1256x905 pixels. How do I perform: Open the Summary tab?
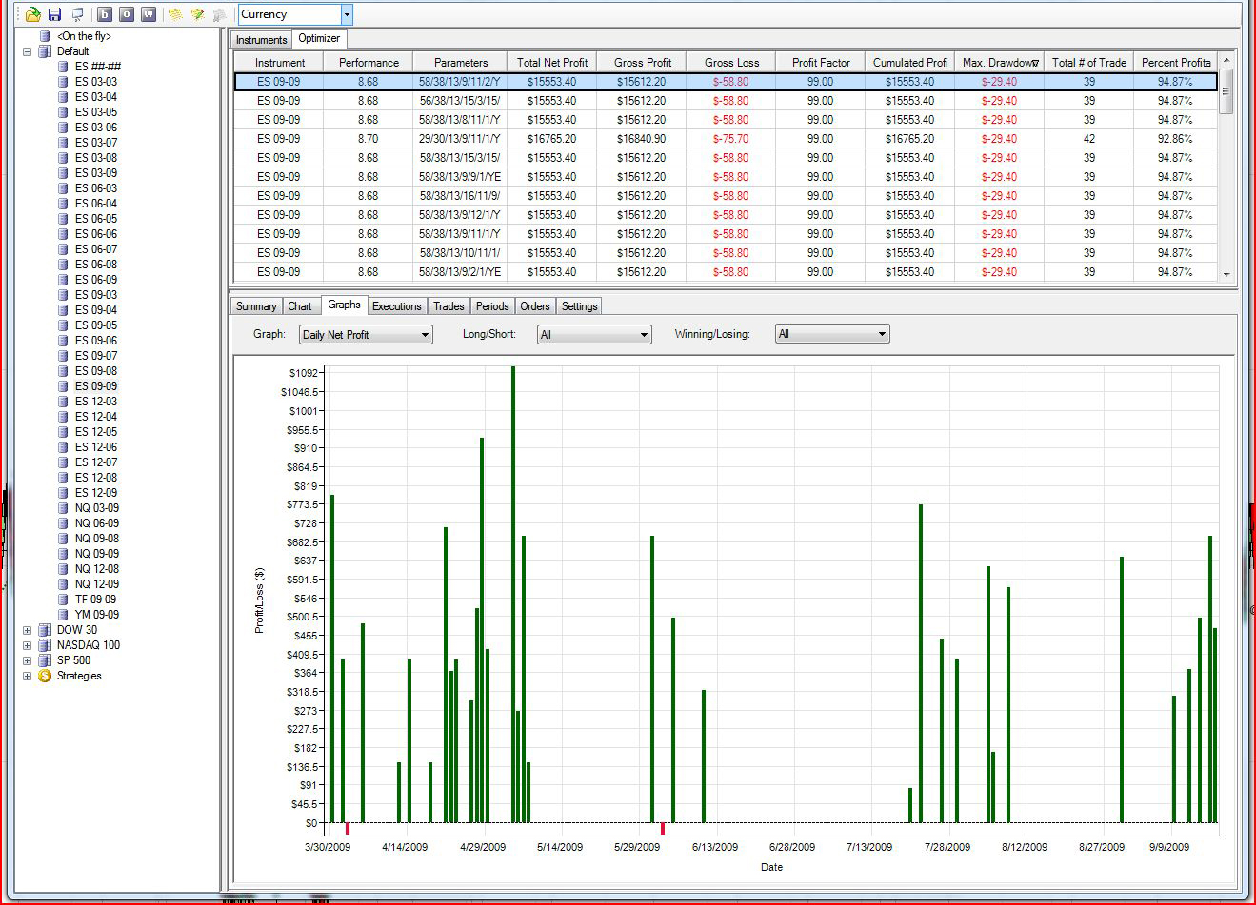tap(256, 306)
